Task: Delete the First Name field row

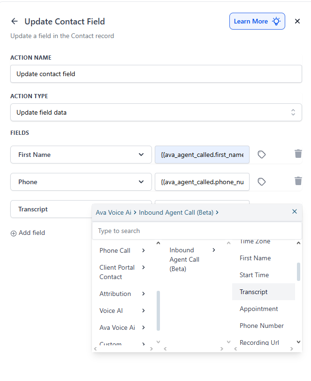Action: pos(298,154)
